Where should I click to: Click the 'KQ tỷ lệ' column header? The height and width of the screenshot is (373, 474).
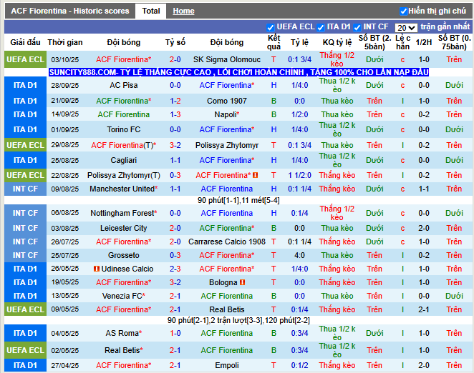point(337,42)
